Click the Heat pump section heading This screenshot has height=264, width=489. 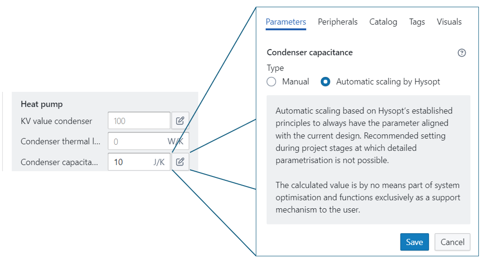(42, 104)
